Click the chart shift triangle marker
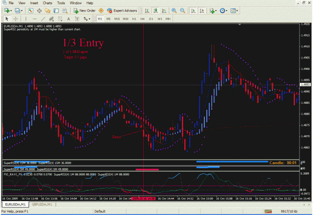 pyautogui.click(x=239, y=24)
